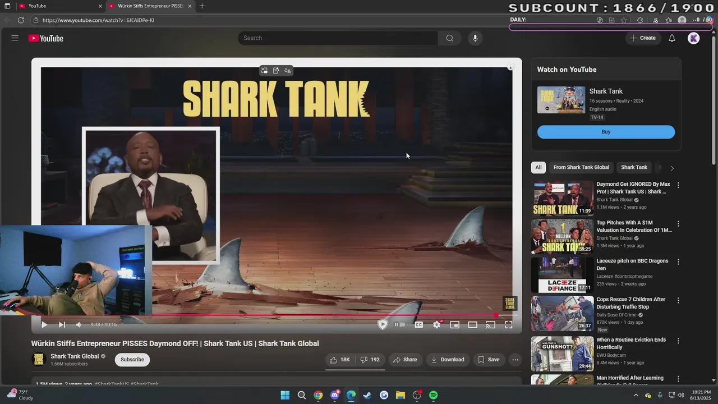Open options for Top Pitches With A $1M video
Image resolution: width=718 pixels, height=404 pixels.
click(678, 223)
